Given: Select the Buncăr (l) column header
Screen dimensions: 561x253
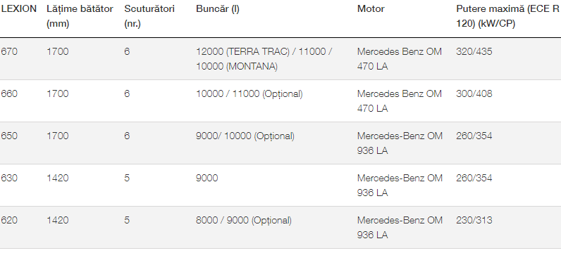Looking at the screenshot, I should (x=218, y=9).
